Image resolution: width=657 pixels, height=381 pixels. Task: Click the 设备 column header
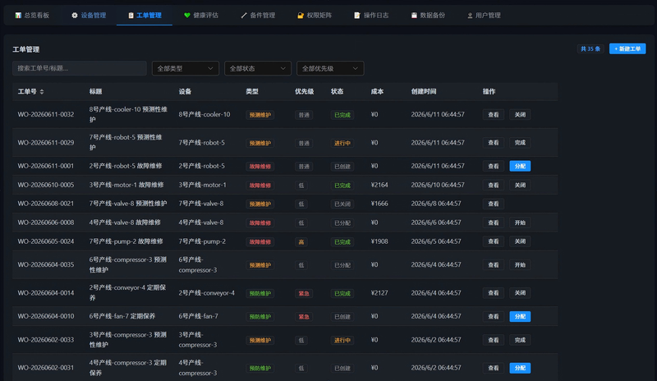[185, 92]
